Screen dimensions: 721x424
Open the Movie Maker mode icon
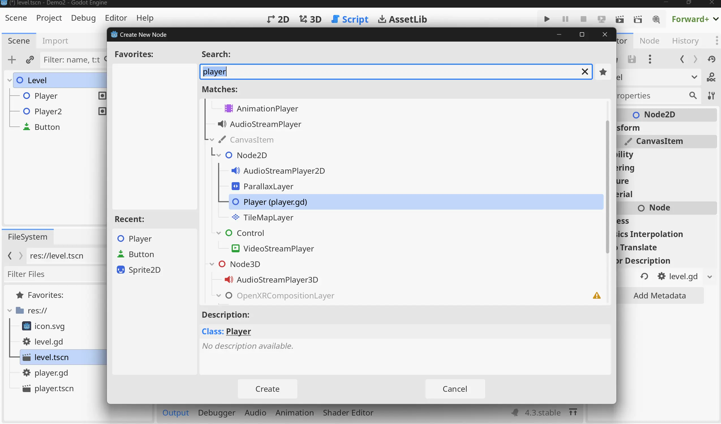[656, 19]
